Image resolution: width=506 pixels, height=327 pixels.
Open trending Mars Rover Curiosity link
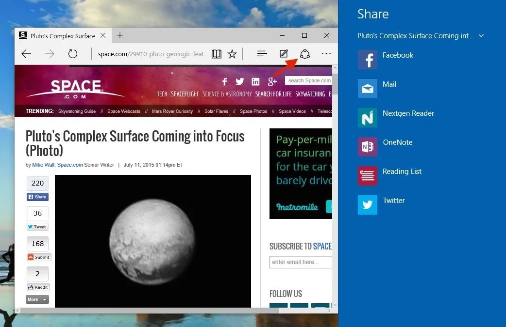[x=172, y=111]
